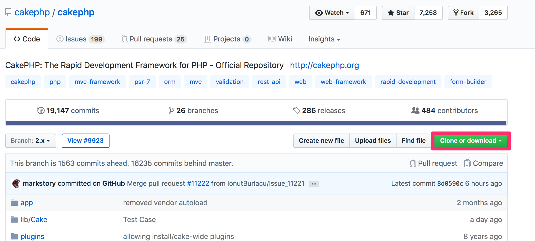This screenshot has height=241, width=535.
Task: Expand the Branch: 2.x selector
Action: tap(31, 141)
